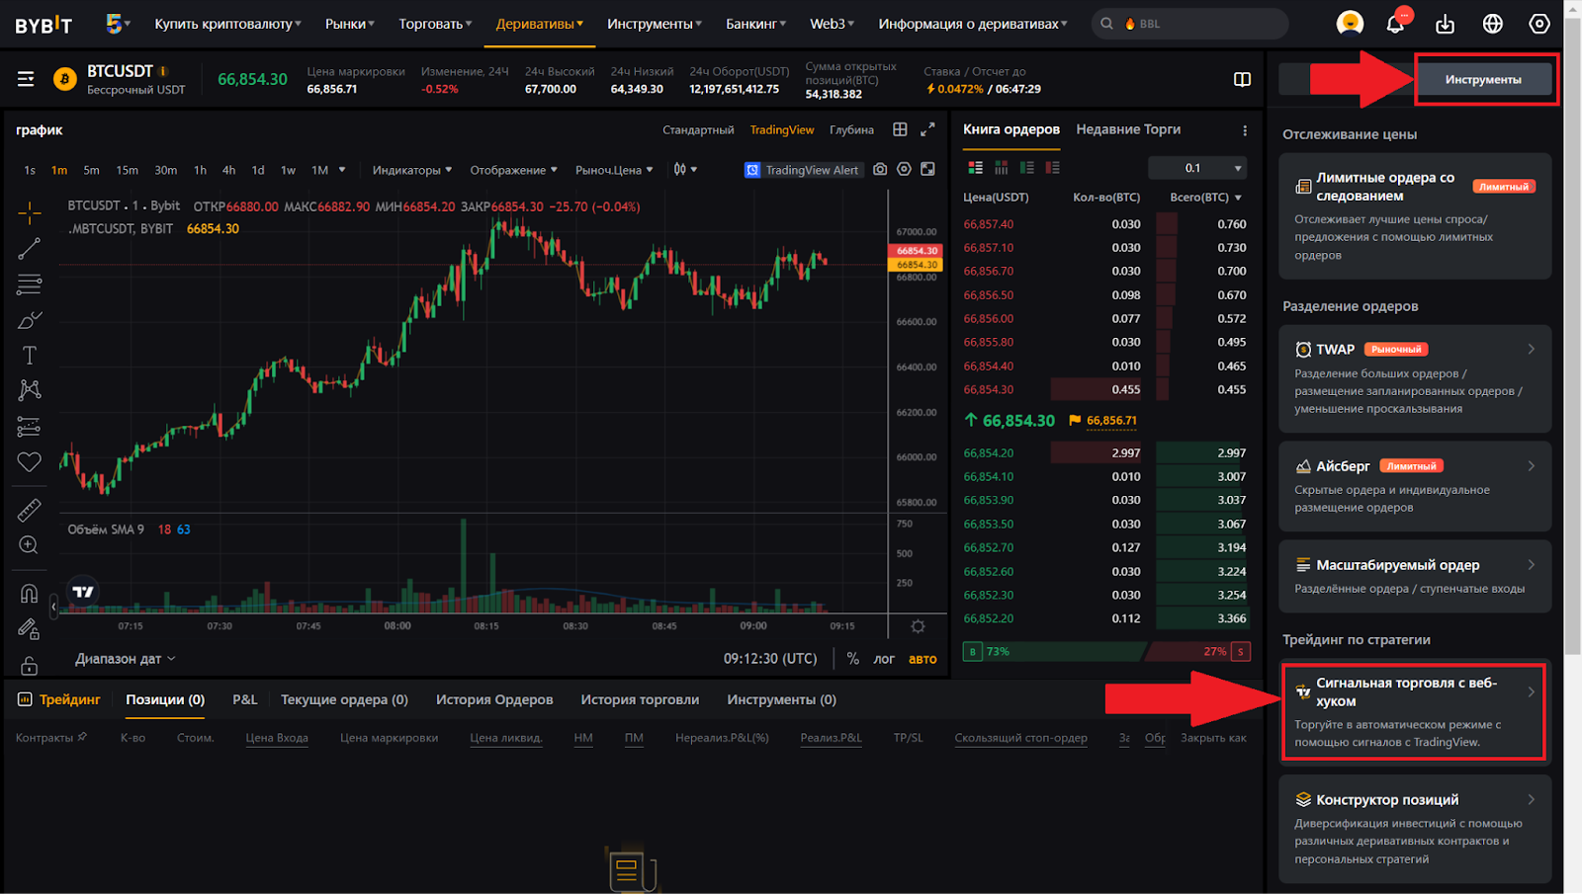1582x894 pixels.
Task: Click the favorites heart icon in the chart toolbar
Action: click(30, 461)
